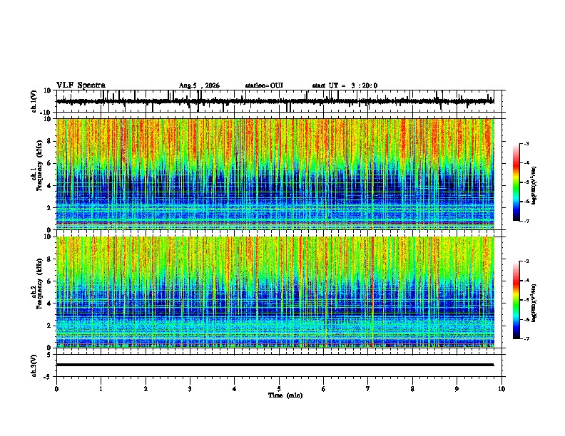Screen dimensions: 565x436
Task: Click the log(PSD) label beside ch.2 colorbar
Action: (x=534, y=303)
